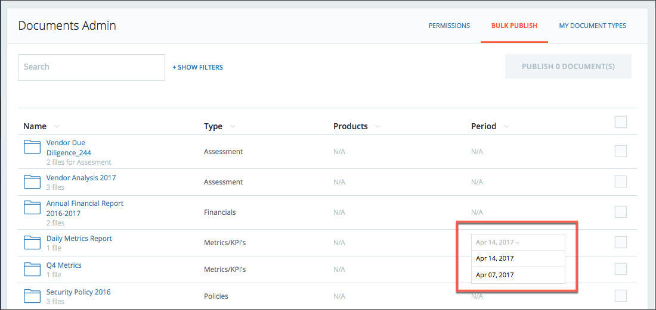Click the Q4 Metrics folder icon

tap(32, 270)
